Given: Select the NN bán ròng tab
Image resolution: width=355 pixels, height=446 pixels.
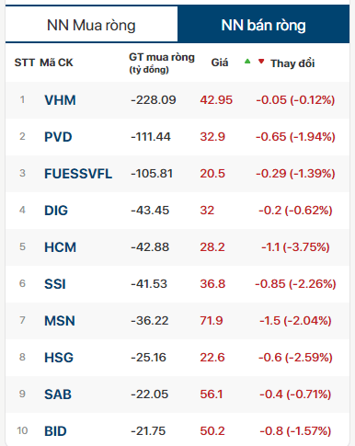Looking at the screenshot, I should pos(263,24).
